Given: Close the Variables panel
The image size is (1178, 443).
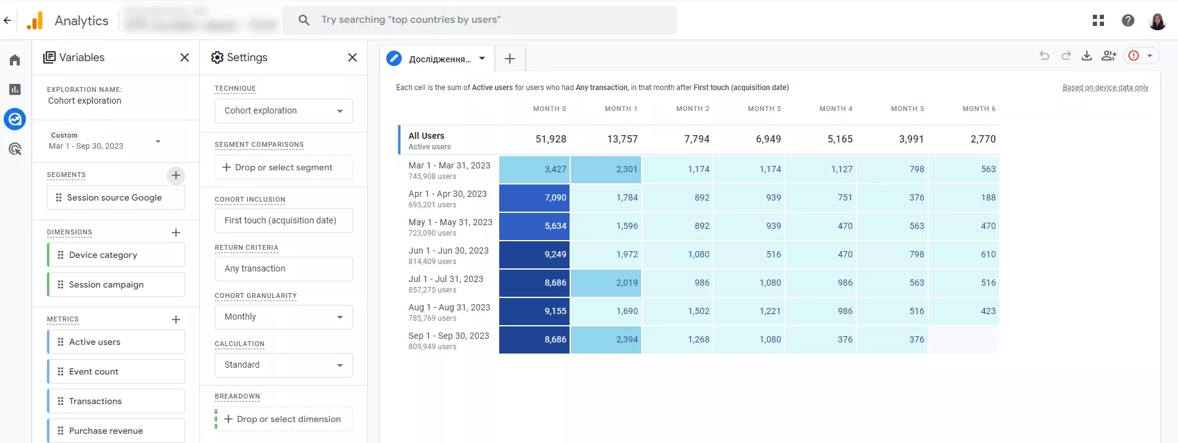Looking at the screenshot, I should pyautogui.click(x=185, y=57).
